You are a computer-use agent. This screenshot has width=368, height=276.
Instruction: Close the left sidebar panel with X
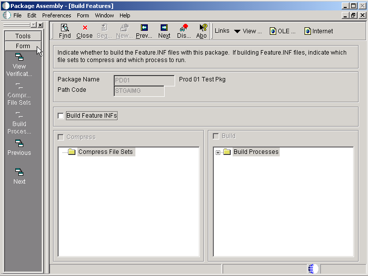click(40, 25)
